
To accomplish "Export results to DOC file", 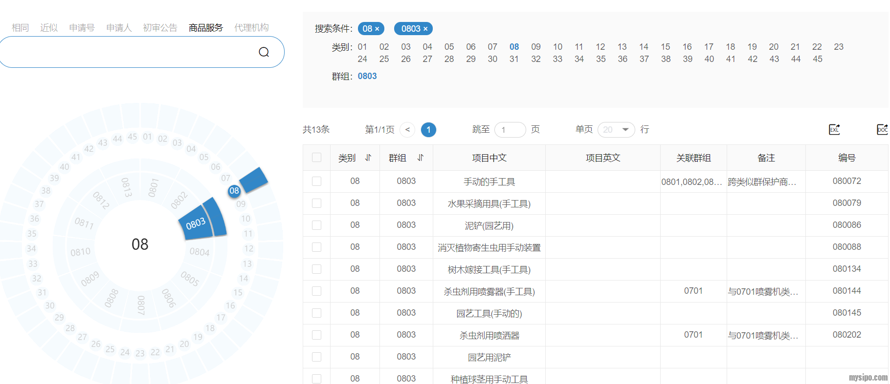I will click(x=882, y=129).
